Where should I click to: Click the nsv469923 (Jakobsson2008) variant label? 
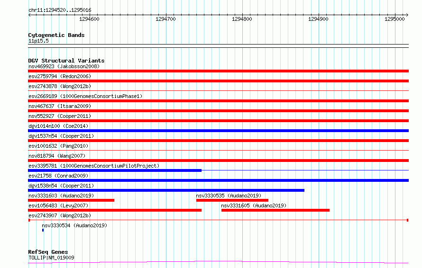pos(64,66)
